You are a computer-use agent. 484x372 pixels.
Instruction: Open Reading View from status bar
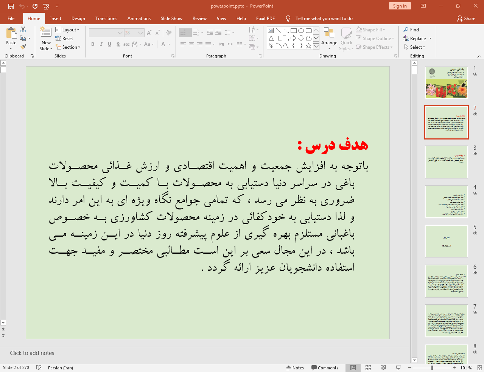coord(383,367)
